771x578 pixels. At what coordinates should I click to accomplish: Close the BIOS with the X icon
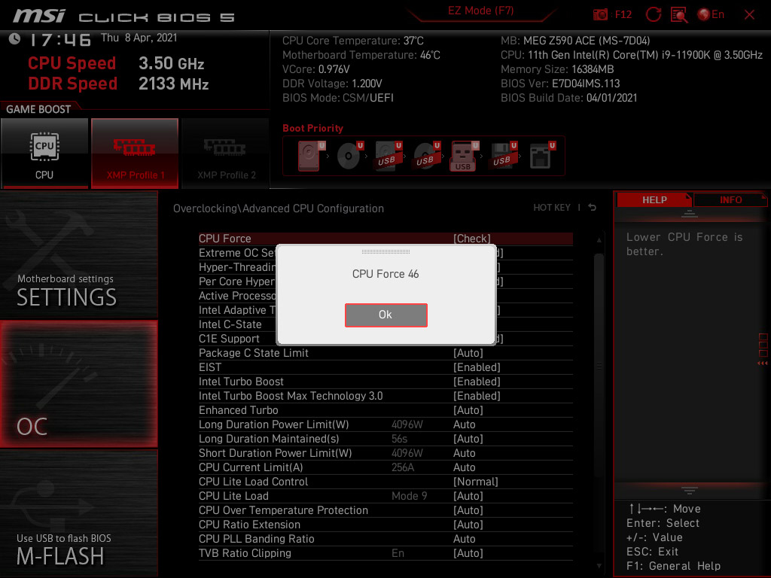pos(749,15)
